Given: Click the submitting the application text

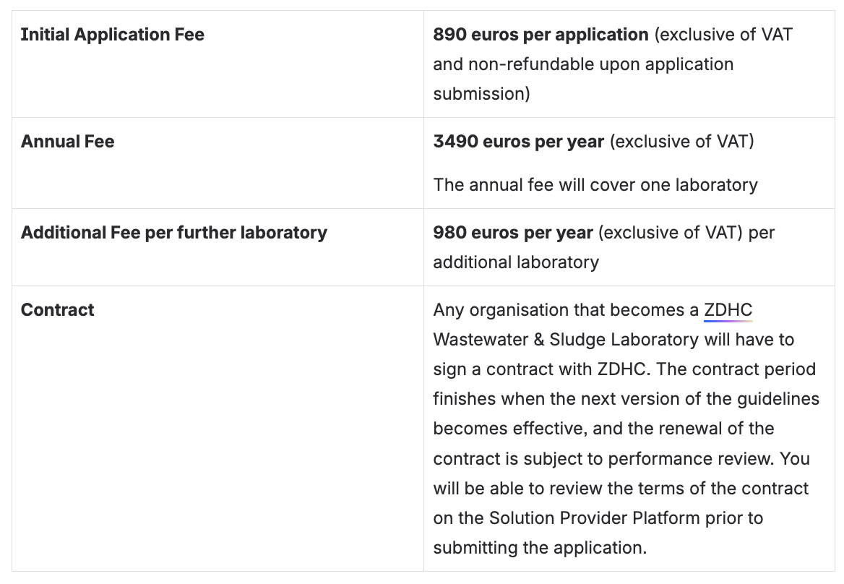Looking at the screenshot, I should (x=539, y=548).
